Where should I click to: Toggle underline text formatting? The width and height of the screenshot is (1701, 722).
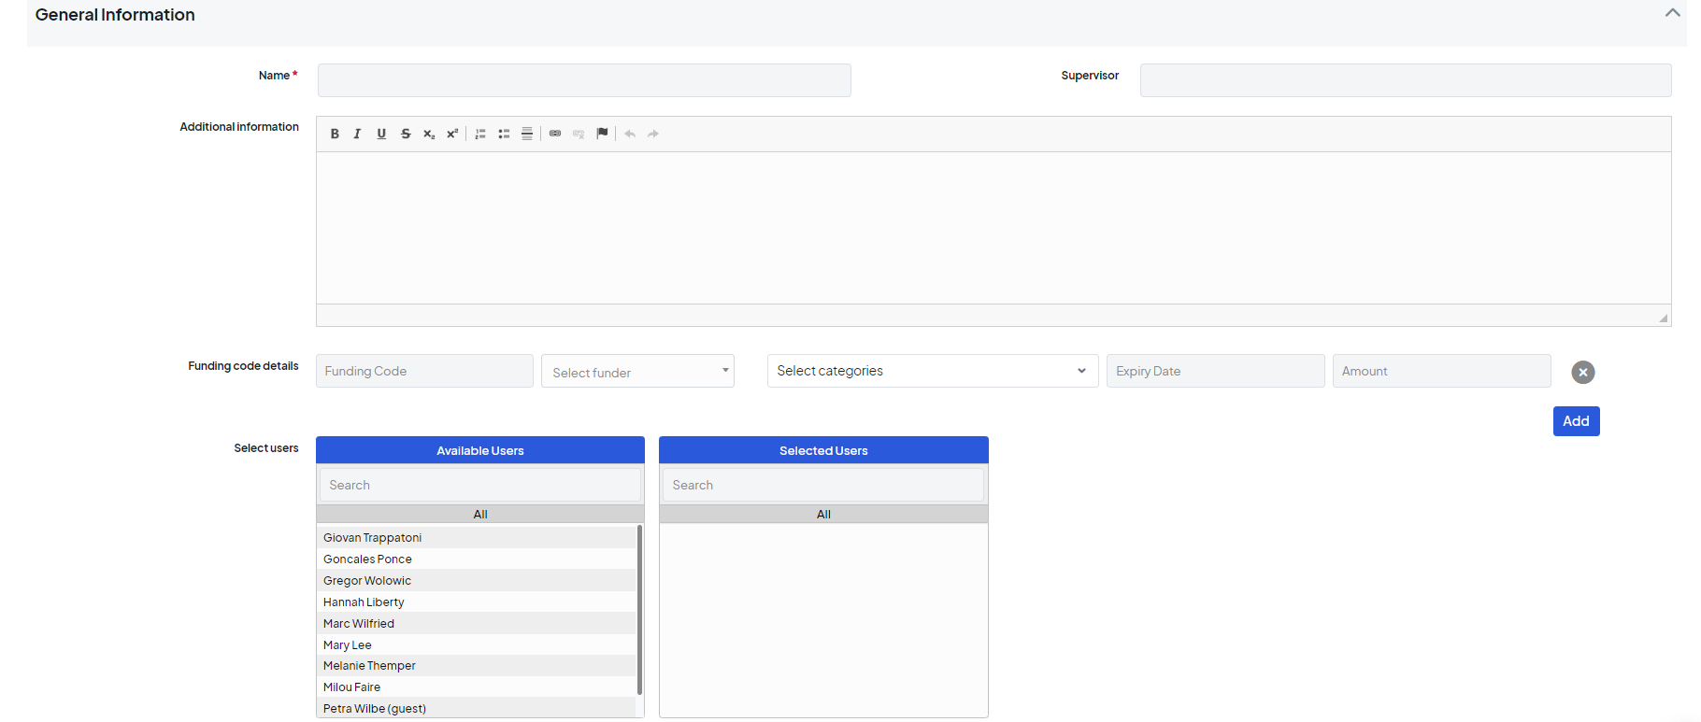(381, 134)
